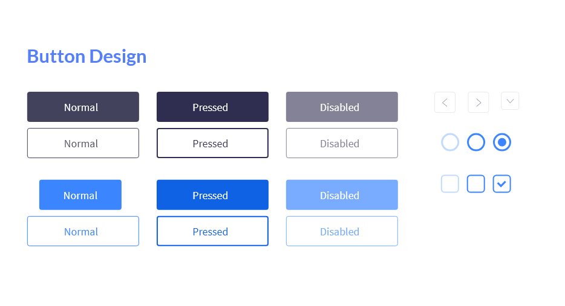Click the dark outlined Pressed button
Image resolution: width=565 pixels, height=306 pixels.
(x=212, y=143)
